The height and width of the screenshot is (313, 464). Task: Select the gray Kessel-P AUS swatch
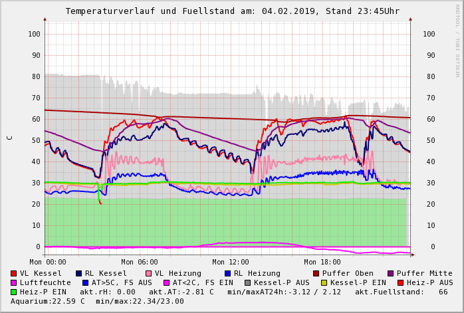246,282
